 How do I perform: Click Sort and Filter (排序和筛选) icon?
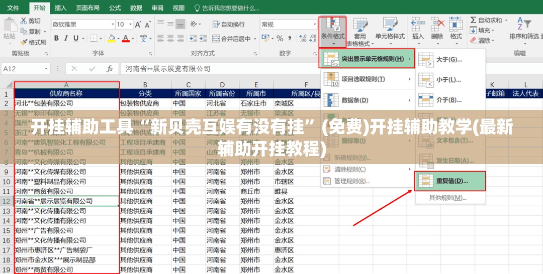point(524,23)
